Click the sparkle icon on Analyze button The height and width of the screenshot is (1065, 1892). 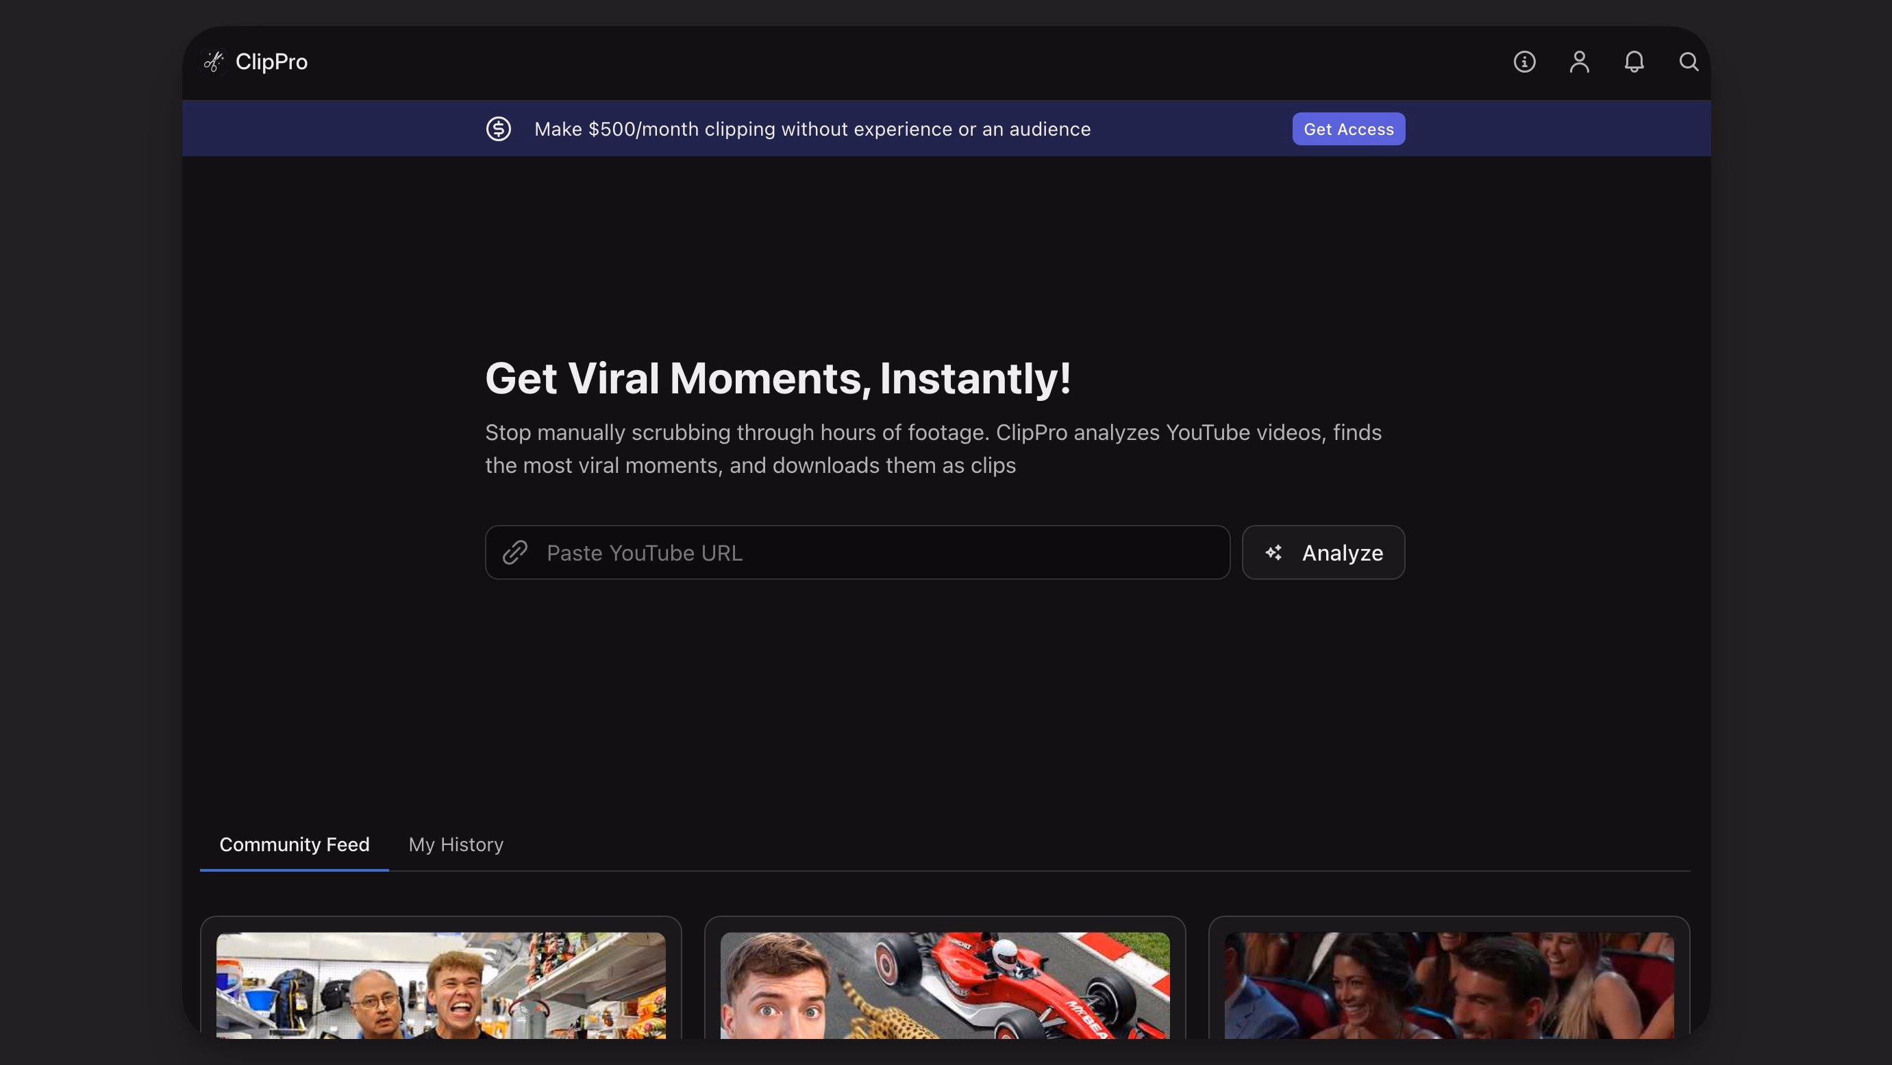pyautogui.click(x=1274, y=552)
